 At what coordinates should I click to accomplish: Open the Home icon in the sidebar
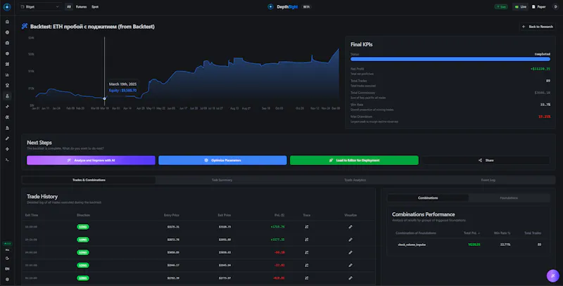click(x=7, y=22)
